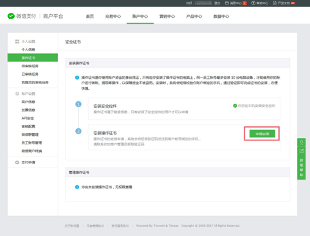Open 个人信息 sidebar item
Viewport: 310px width, 236px height.
(x=28, y=49)
